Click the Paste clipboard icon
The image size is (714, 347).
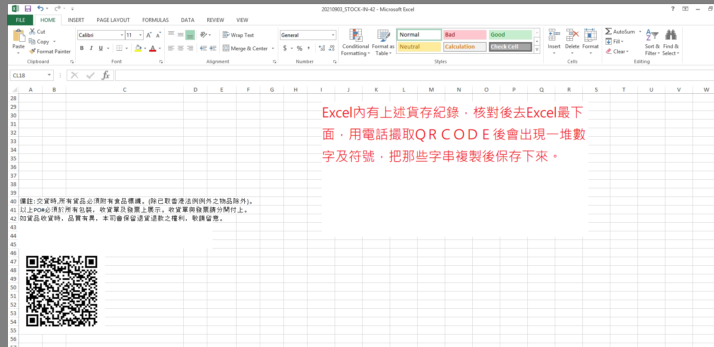point(18,36)
